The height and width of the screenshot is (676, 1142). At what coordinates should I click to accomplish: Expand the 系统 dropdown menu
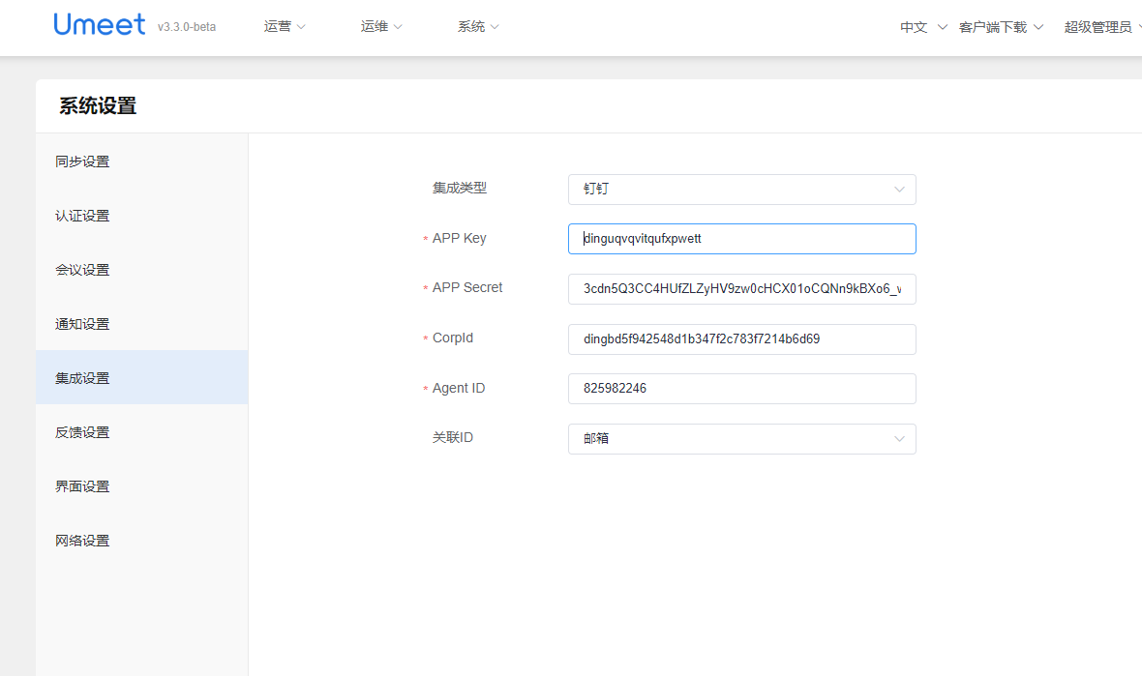(477, 27)
